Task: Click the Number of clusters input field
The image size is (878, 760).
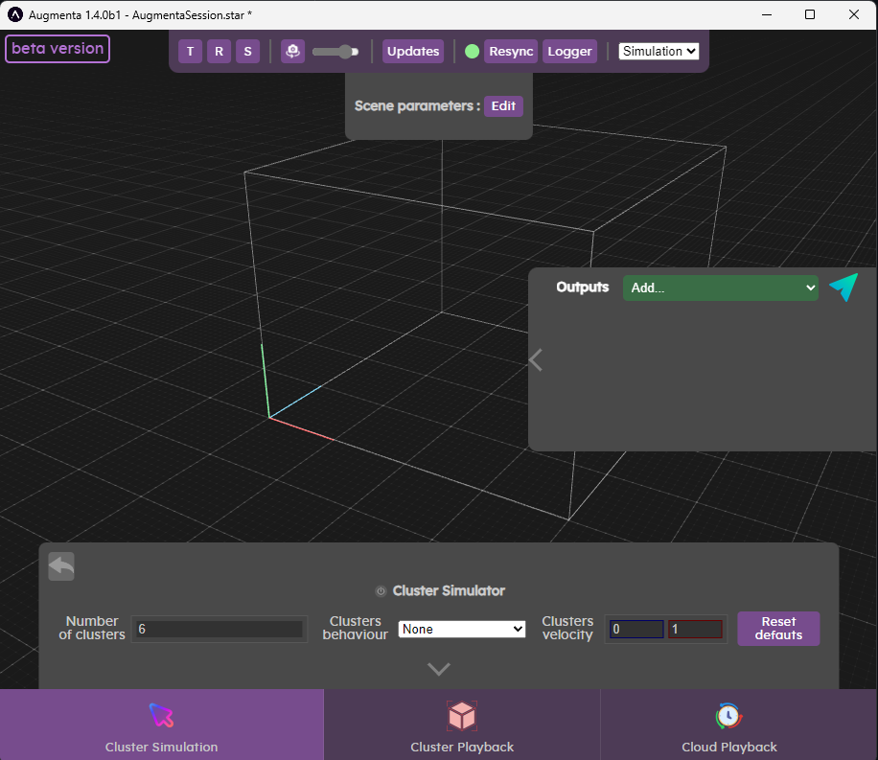Action: [219, 629]
